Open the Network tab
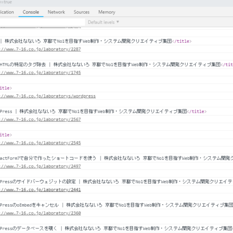Viewport: 233px width, 233px height. click(56, 12)
